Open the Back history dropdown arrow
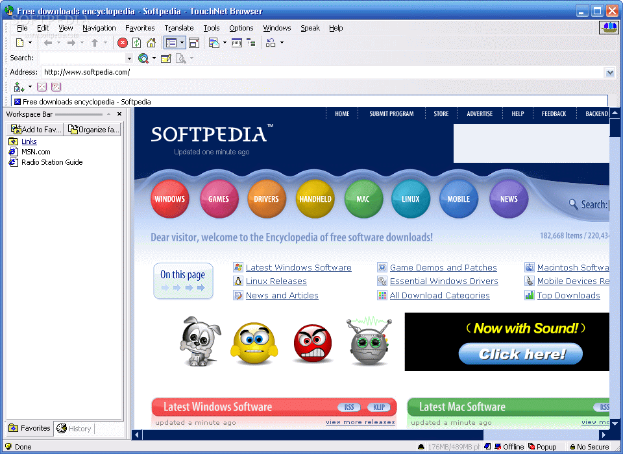The height and width of the screenshot is (454, 623). click(58, 43)
